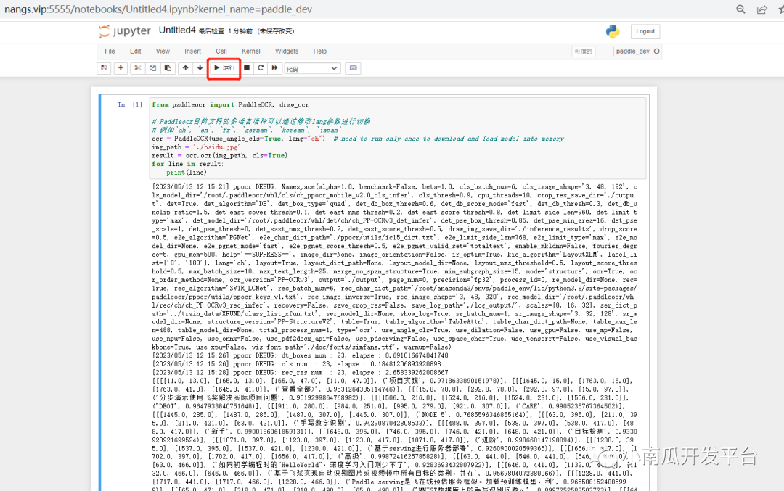Click the paddle_dev kernel name
The width and height of the screenshot is (784, 491).
point(632,51)
